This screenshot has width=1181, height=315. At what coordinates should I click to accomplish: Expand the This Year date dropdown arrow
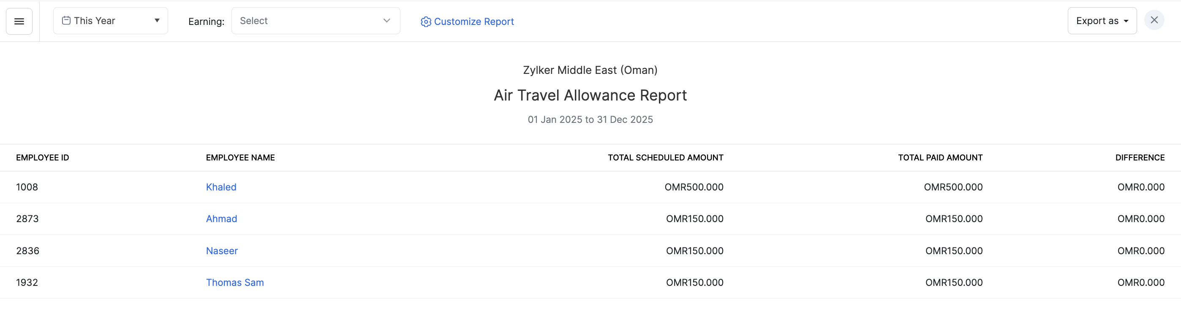coord(157,21)
